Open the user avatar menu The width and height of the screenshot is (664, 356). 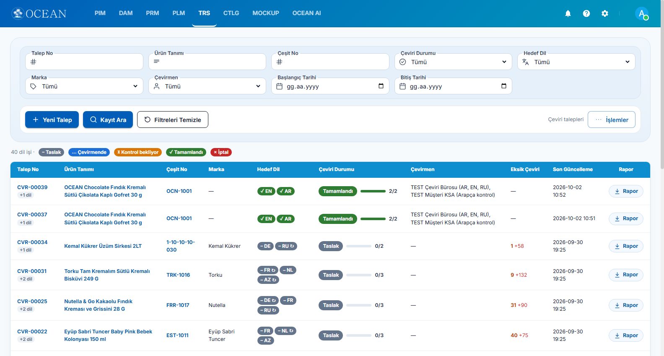point(642,13)
